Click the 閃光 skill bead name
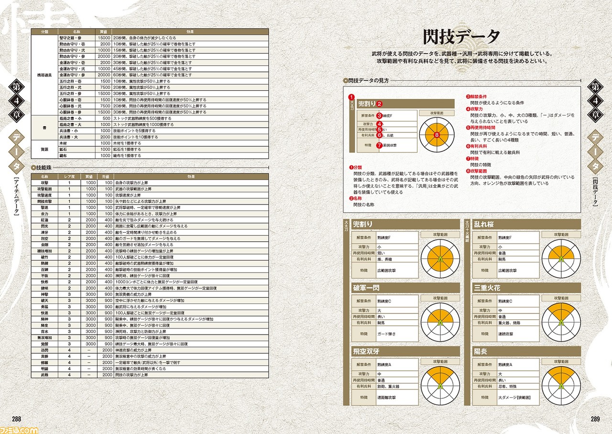 (x=45, y=226)
